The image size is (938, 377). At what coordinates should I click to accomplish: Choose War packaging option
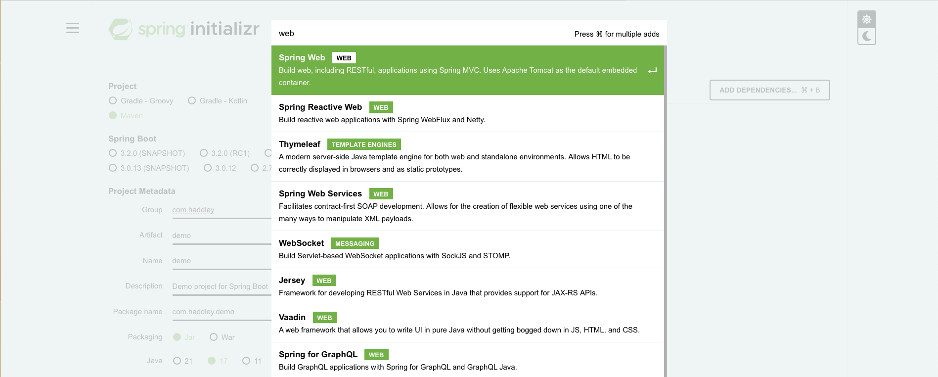click(214, 337)
